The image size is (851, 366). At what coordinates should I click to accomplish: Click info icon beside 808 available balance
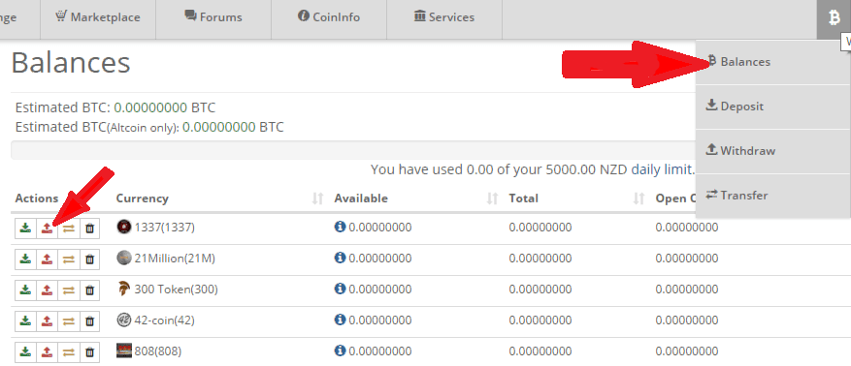click(x=340, y=351)
